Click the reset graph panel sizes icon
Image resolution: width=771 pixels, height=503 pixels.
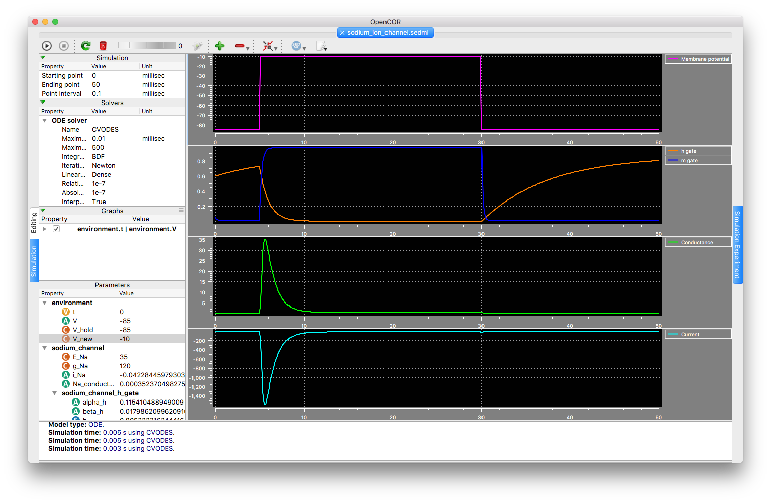click(268, 46)
